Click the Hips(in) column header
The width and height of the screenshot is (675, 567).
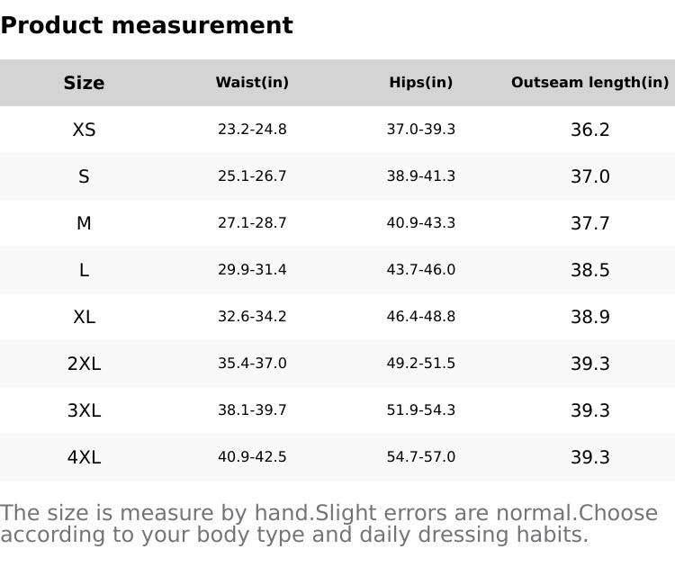(421, 83)
